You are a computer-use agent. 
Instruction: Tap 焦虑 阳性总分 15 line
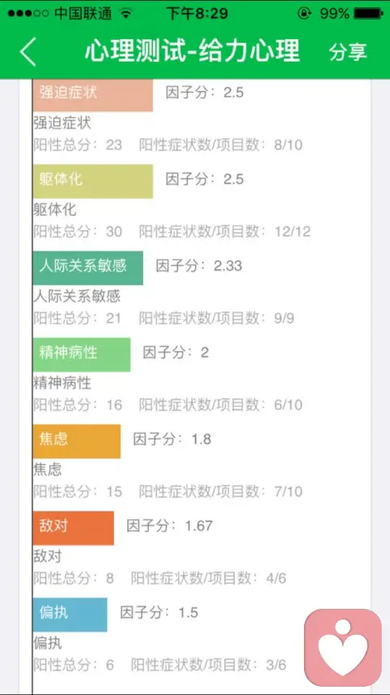[x=77, y=492]
